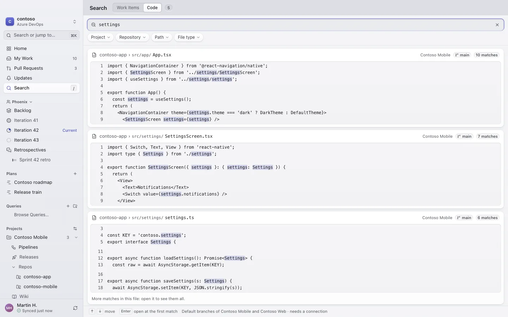This screenshot has height=317, width=508.
Task: Open Iteration 42 current sprint
Action: coord(42,130)
